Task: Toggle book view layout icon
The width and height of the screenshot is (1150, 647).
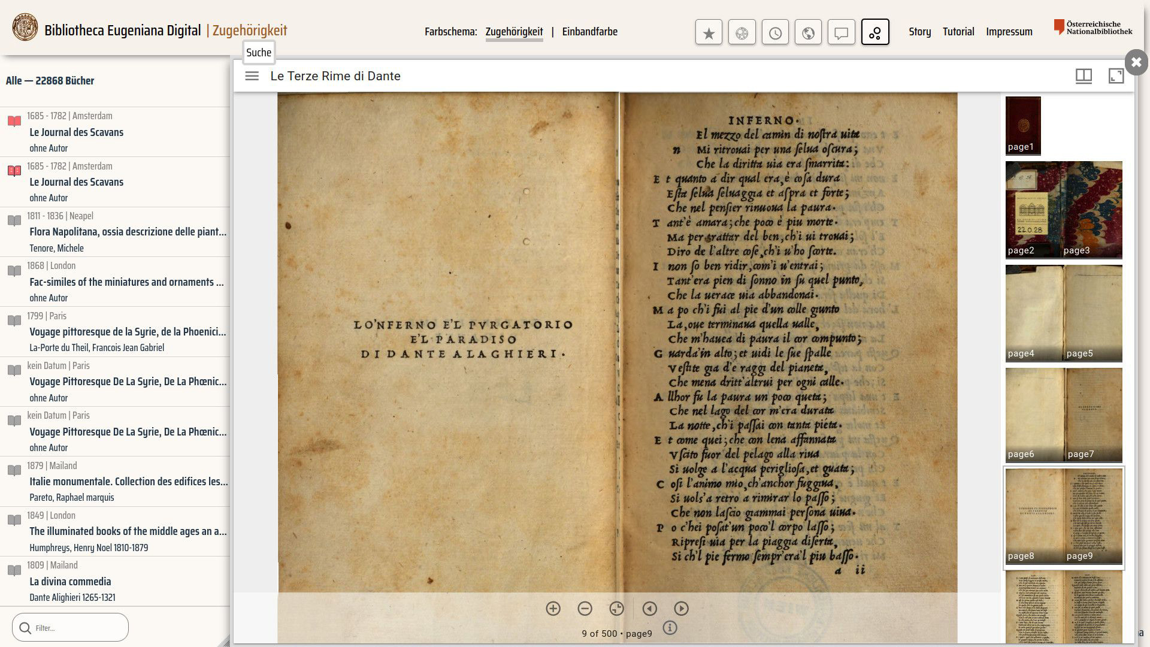Action: 1084,76
